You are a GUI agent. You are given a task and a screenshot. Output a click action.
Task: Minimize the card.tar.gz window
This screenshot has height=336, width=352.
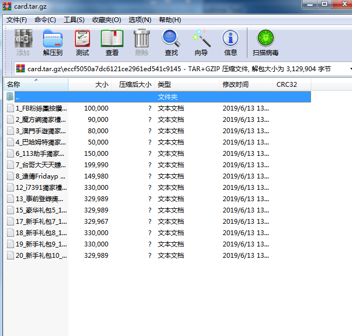[310, 4]
